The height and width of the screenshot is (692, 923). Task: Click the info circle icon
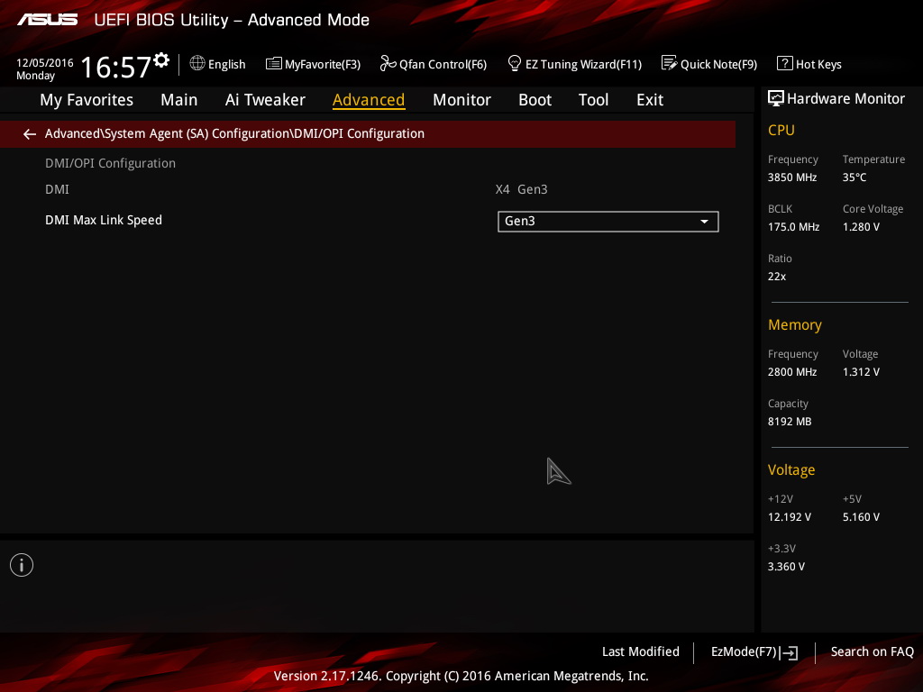22,565
